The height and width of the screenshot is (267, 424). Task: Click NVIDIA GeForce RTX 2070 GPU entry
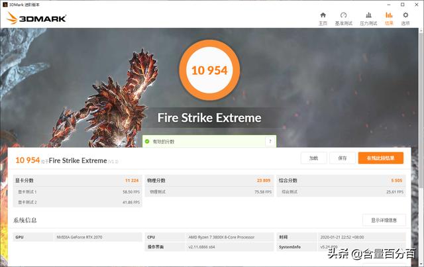coord(79,237)
